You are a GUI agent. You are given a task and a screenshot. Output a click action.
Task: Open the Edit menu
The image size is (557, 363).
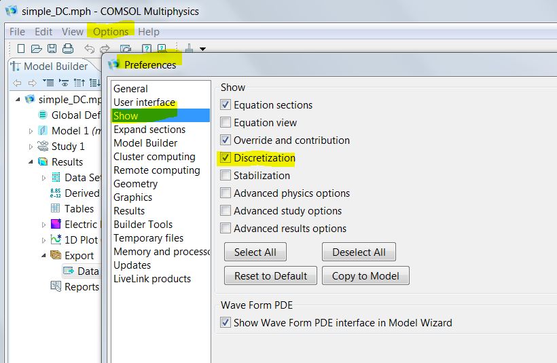click(43, 32)
